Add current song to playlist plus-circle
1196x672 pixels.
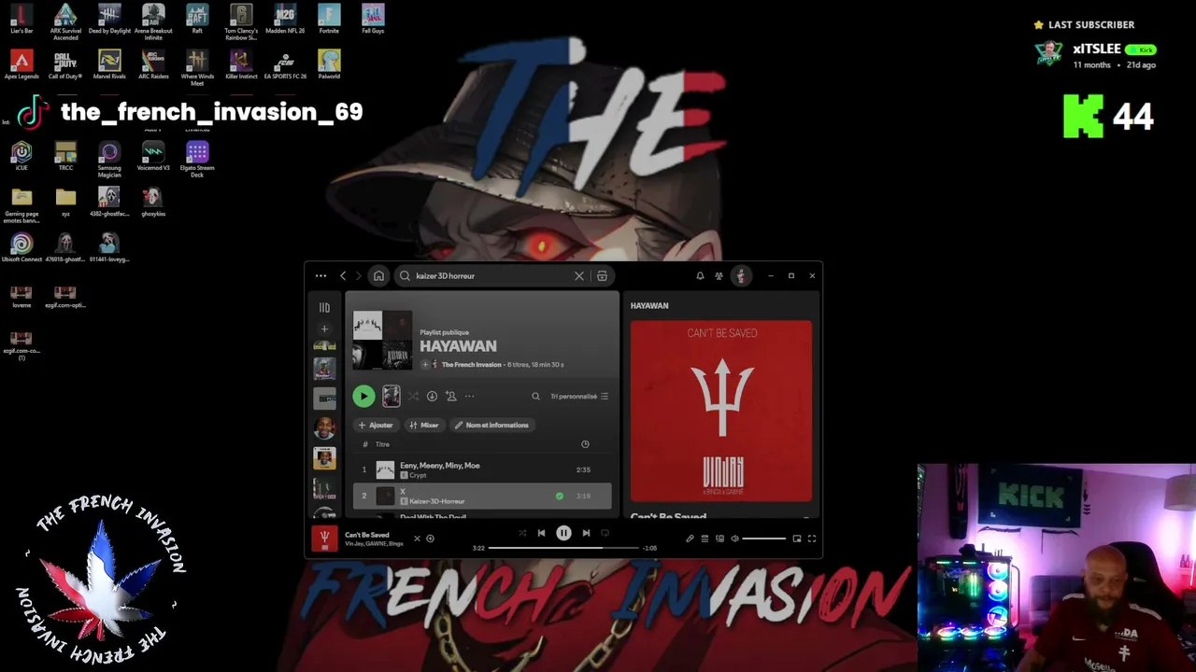[430, 539]
